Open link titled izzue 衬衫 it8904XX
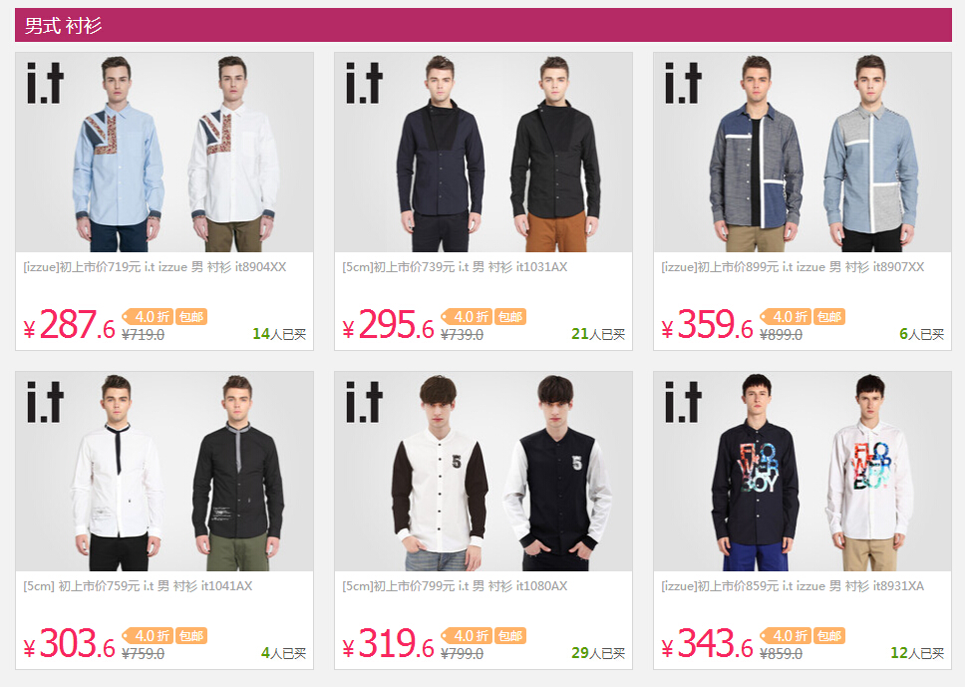This screenshot has height=687, width=965. click(155, 267)
